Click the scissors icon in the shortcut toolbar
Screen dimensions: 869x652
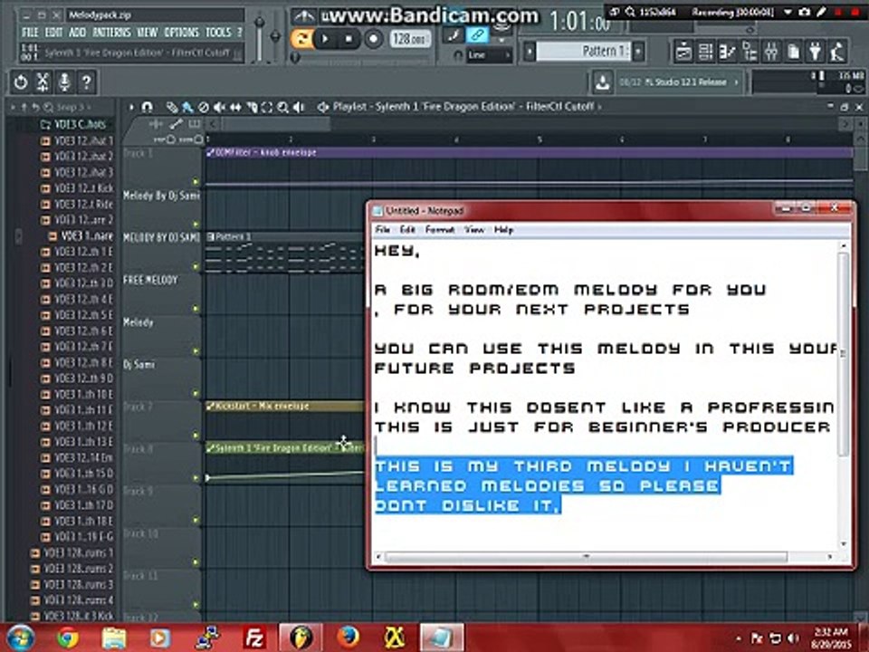pos(43,82)
